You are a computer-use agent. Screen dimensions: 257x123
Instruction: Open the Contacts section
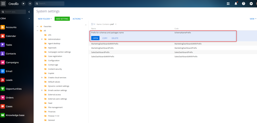[x=11, y=54]
